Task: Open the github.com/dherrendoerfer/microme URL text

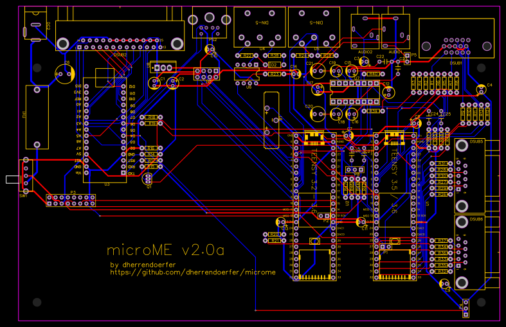Action: [x=193, y=272]
